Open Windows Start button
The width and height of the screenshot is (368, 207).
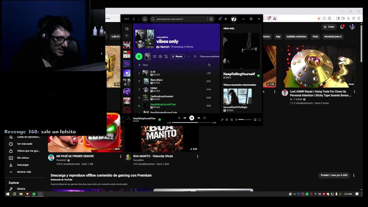7,194
